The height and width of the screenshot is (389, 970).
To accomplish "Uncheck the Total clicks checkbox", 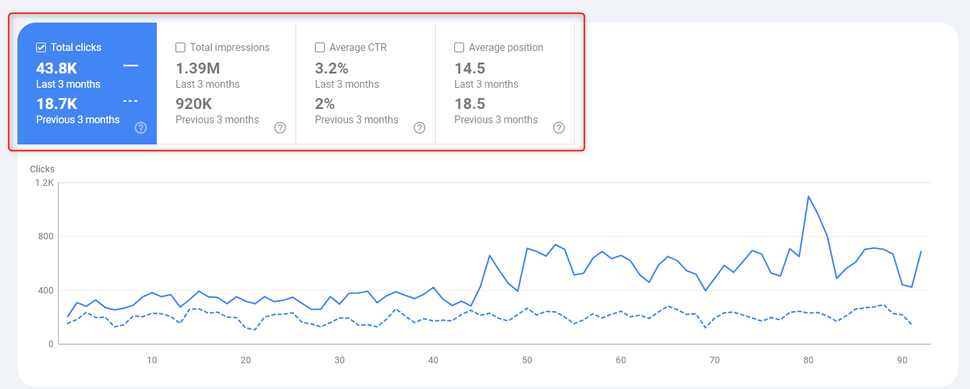I will click(x=41, y=47).
